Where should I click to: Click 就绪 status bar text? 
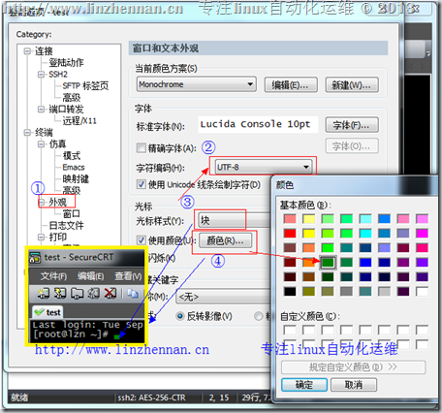(x=20, y=397)
